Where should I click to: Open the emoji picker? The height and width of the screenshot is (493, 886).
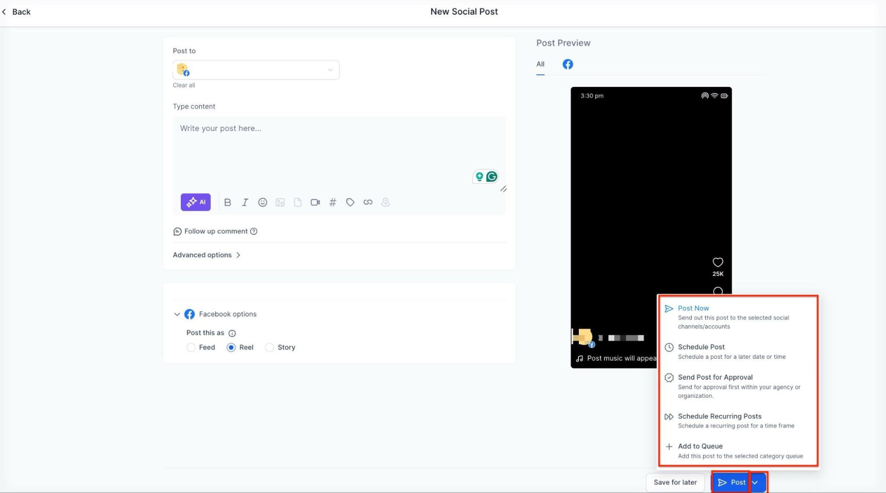(262, 202)
